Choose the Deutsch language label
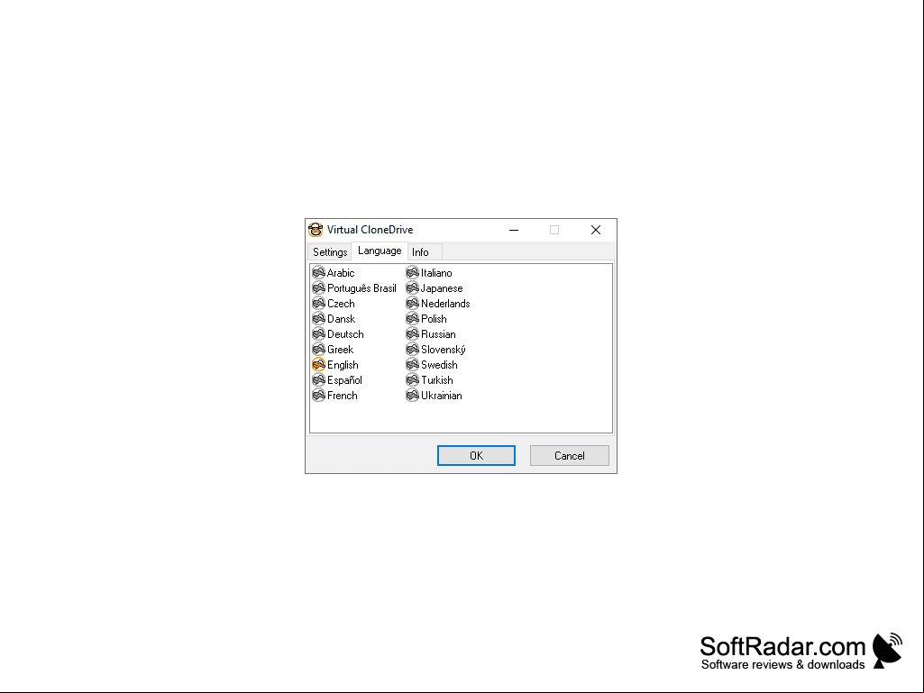Screen dimensions: 924x693 [x=345, y=334]
